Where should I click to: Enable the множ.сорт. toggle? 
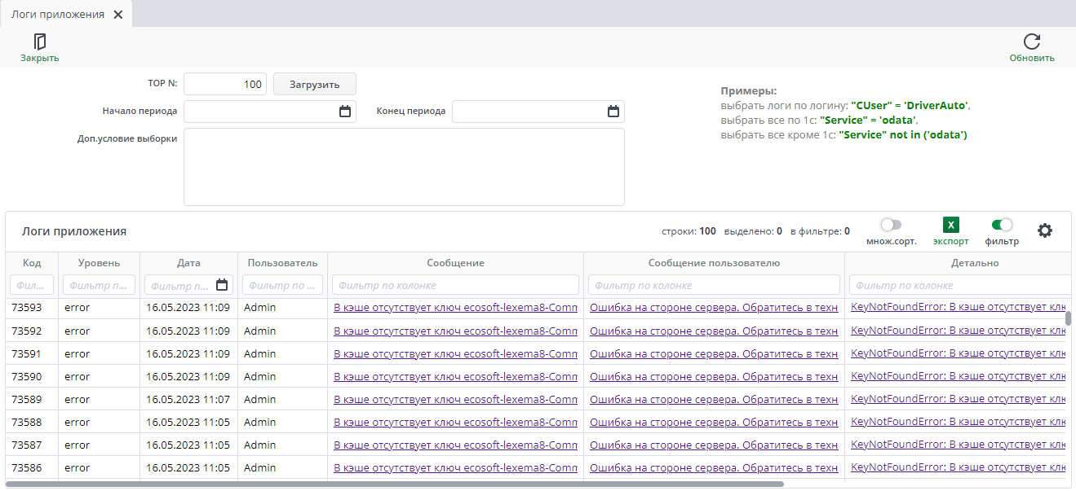click(891, 225)
